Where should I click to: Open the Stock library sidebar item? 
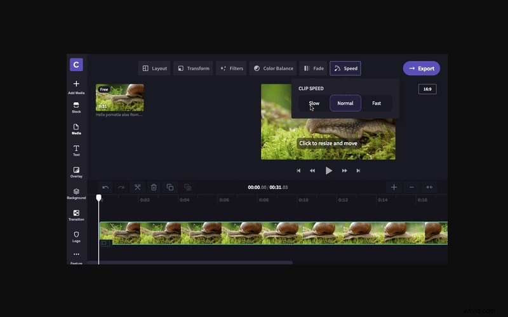(x=76, y=107)
